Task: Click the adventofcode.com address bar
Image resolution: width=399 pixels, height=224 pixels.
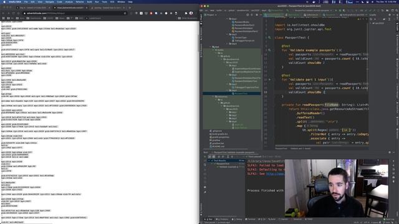Action: click(x=75, y=13)
